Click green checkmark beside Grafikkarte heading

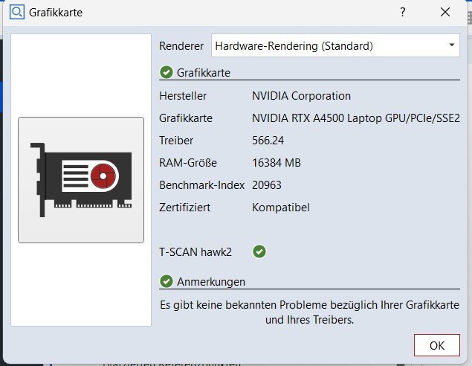point(167,73)
